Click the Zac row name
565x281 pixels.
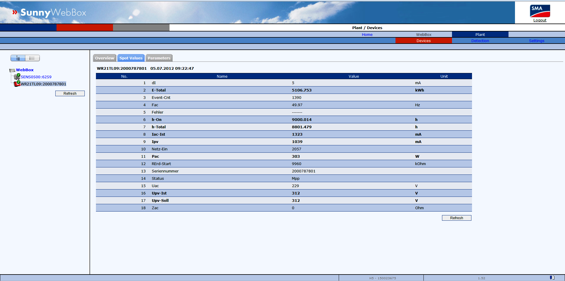[155, 208]
